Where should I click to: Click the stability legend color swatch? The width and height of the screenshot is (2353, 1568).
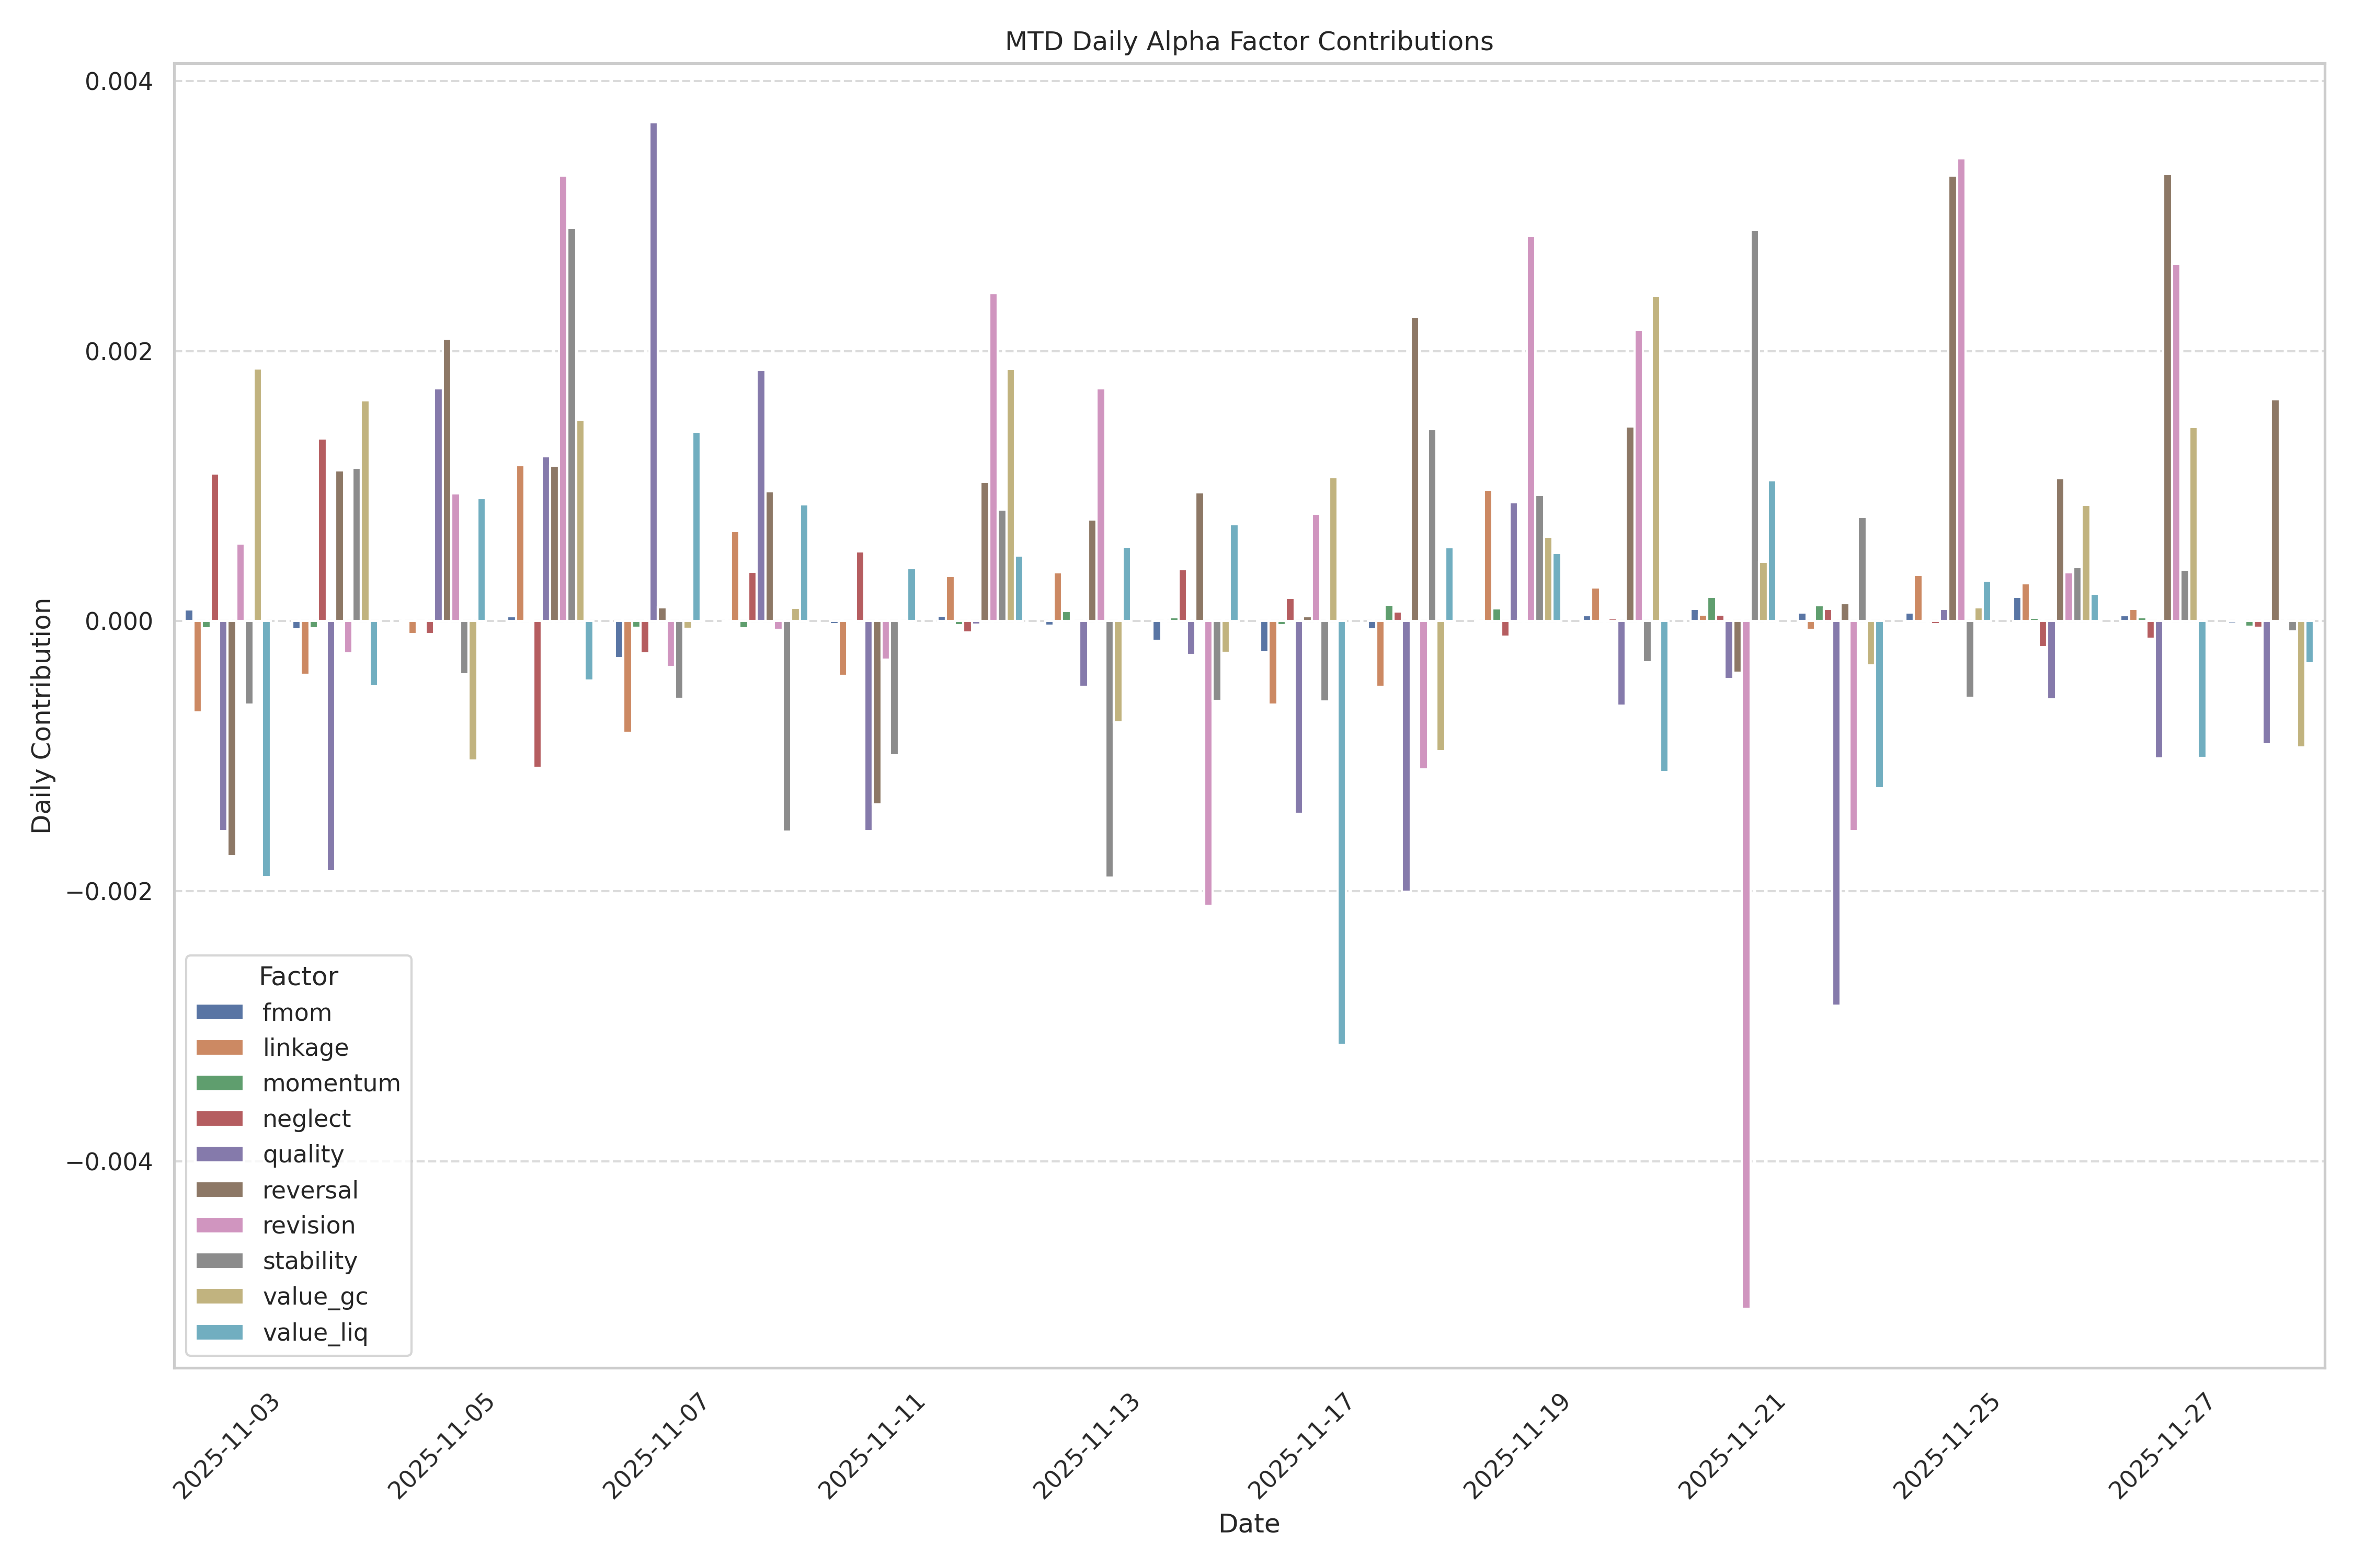tap(219, 1261)
